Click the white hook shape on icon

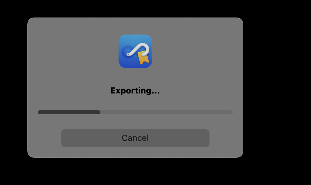click(x=138, y=49)
